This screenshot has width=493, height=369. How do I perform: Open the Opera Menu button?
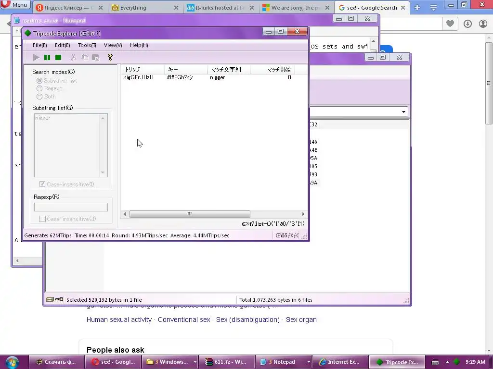tap(14, 4)
